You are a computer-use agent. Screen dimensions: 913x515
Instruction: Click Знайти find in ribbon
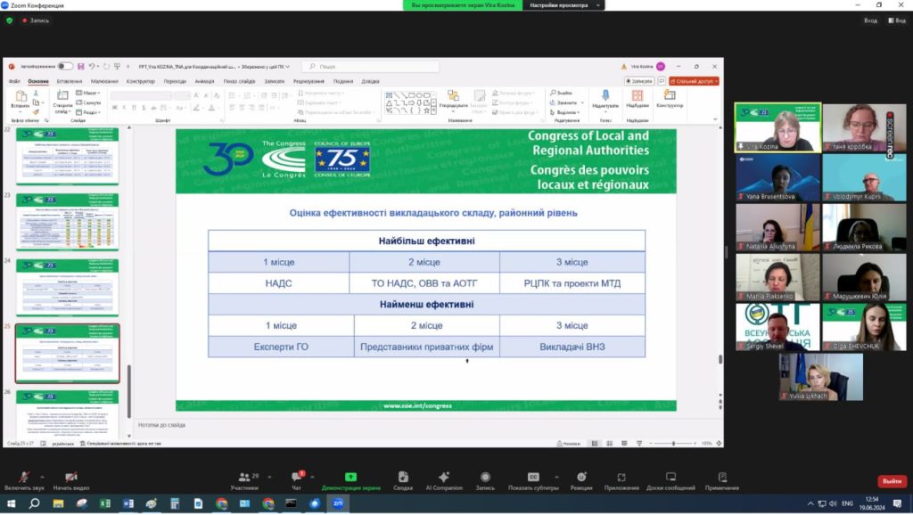(562, 93)
